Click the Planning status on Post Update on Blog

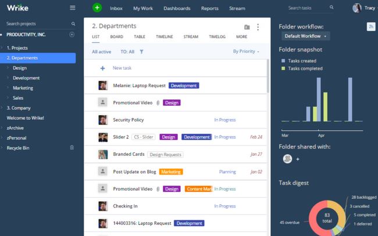pos(227,171)
